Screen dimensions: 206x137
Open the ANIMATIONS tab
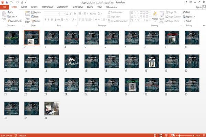(x=63, y=7)
